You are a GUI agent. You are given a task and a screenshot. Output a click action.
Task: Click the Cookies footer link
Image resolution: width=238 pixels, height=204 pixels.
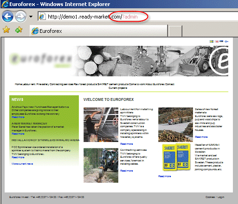[210, 197]
